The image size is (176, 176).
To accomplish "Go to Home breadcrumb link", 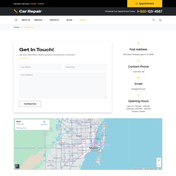I will click(16, 27).
